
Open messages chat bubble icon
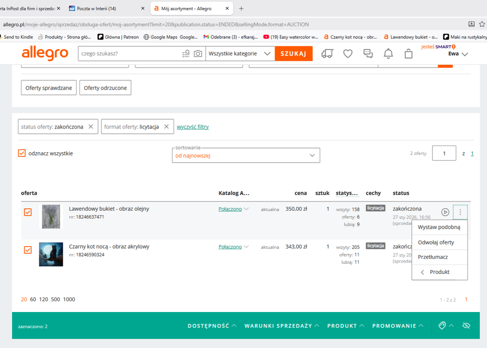point(368,54)
